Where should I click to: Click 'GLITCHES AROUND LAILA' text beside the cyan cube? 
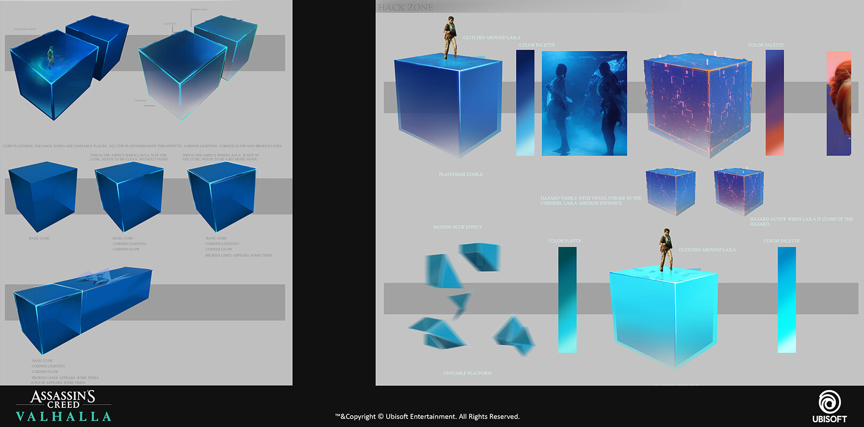pos(707,250)
